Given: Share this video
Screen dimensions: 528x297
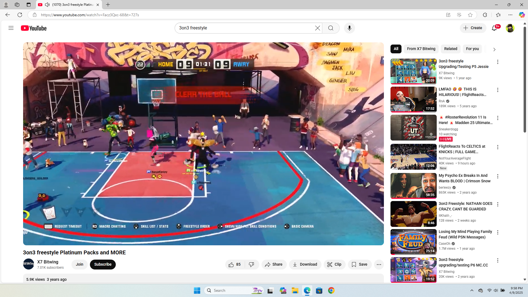Looking at the screenshot, I should click(274, 265).
